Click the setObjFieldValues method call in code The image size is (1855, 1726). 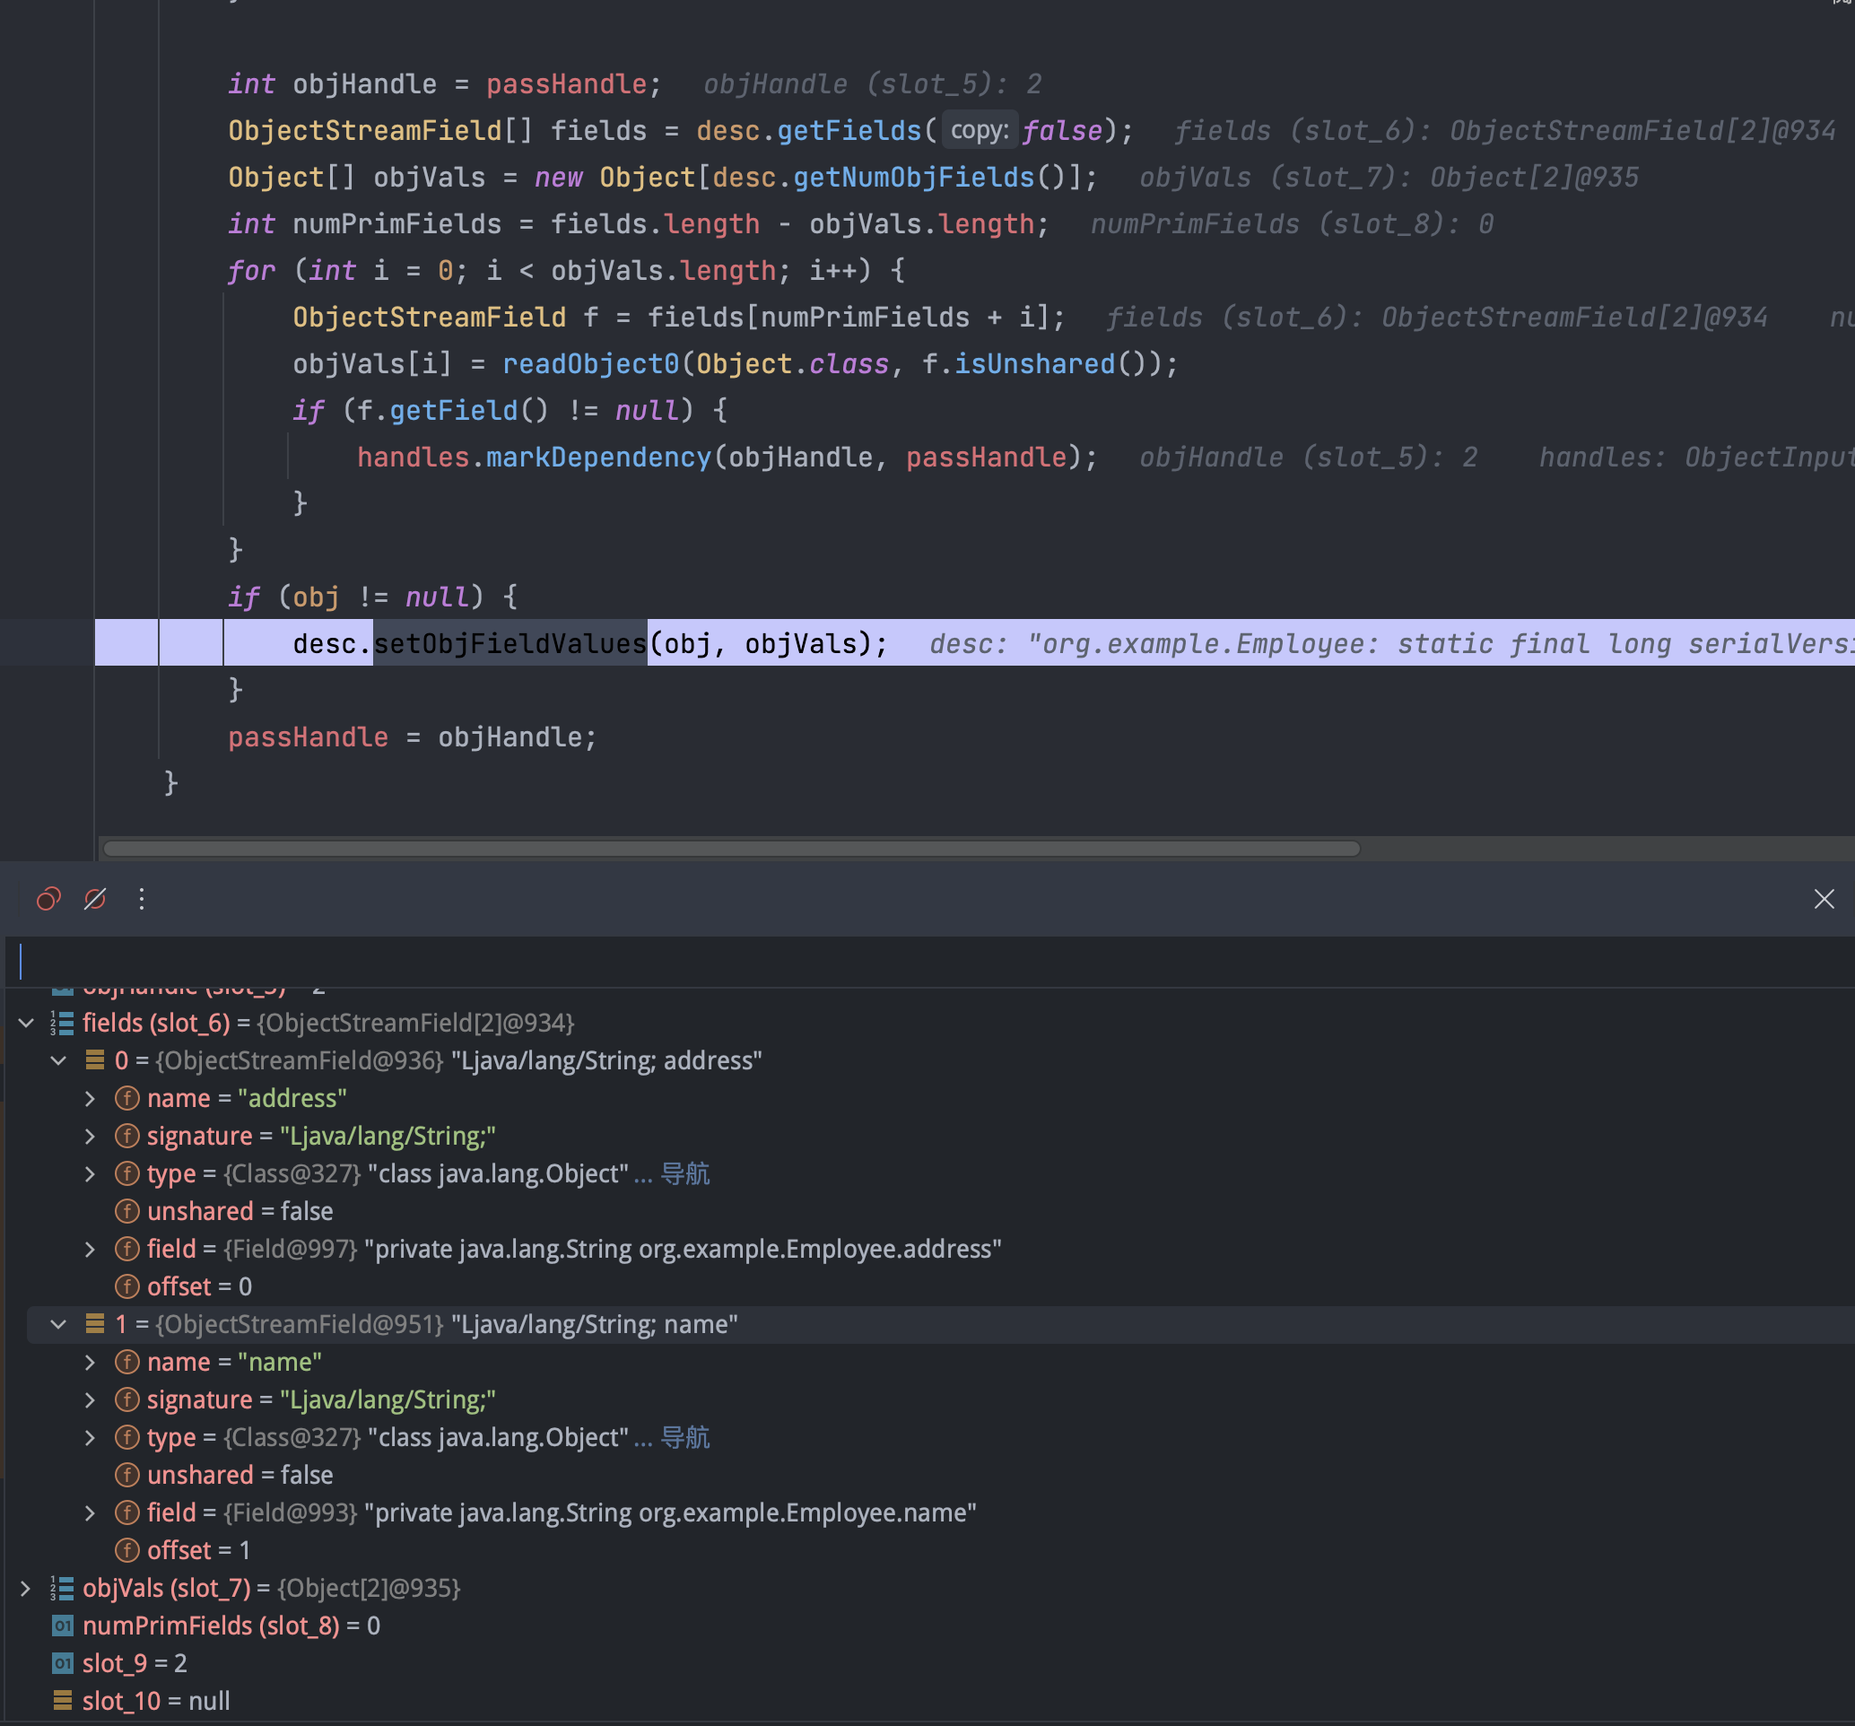tap(509, 644)
